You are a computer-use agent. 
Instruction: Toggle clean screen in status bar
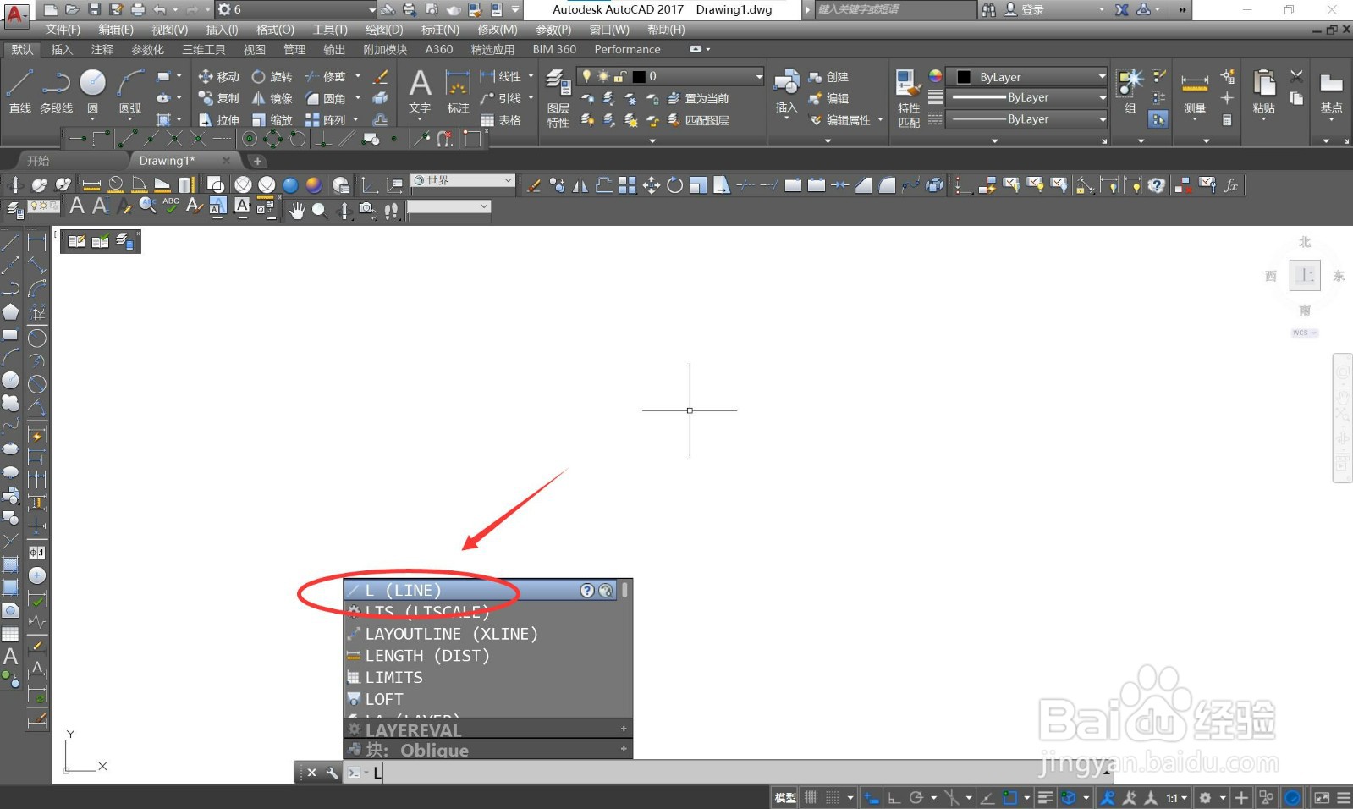(1321, 797)
